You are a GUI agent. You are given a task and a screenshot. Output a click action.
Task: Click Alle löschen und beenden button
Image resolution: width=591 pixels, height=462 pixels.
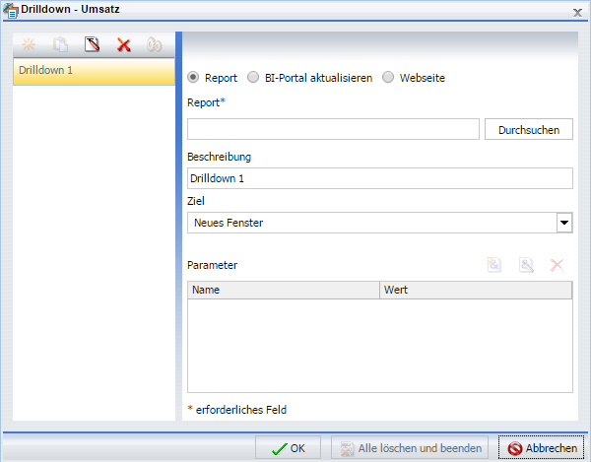(410, 447)
